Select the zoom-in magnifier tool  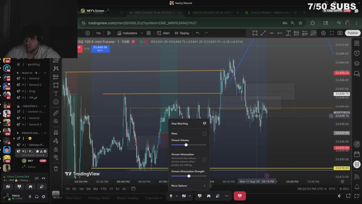pos(56,121)
